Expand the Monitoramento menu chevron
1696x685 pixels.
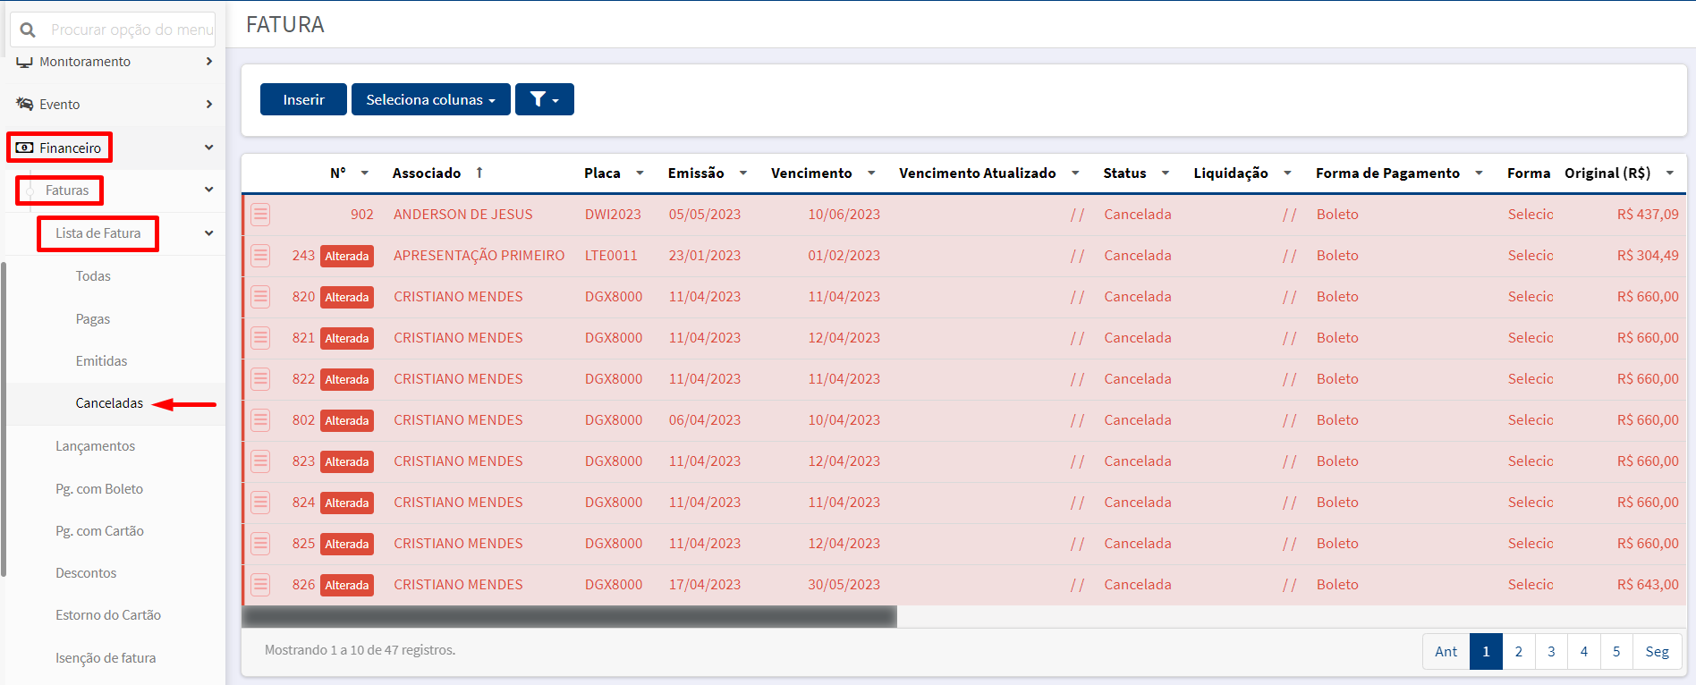(x=208, y=62)
